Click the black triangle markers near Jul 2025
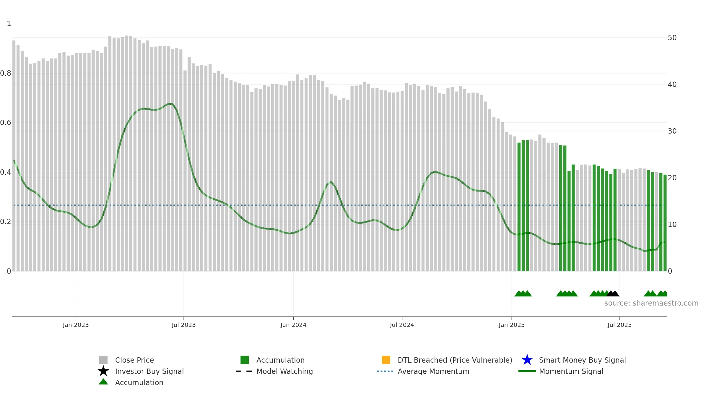The image size is (709, 399). [613, 293]
